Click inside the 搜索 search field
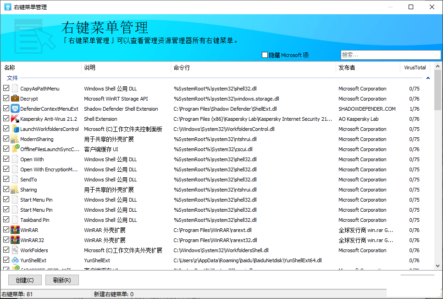 390,55
